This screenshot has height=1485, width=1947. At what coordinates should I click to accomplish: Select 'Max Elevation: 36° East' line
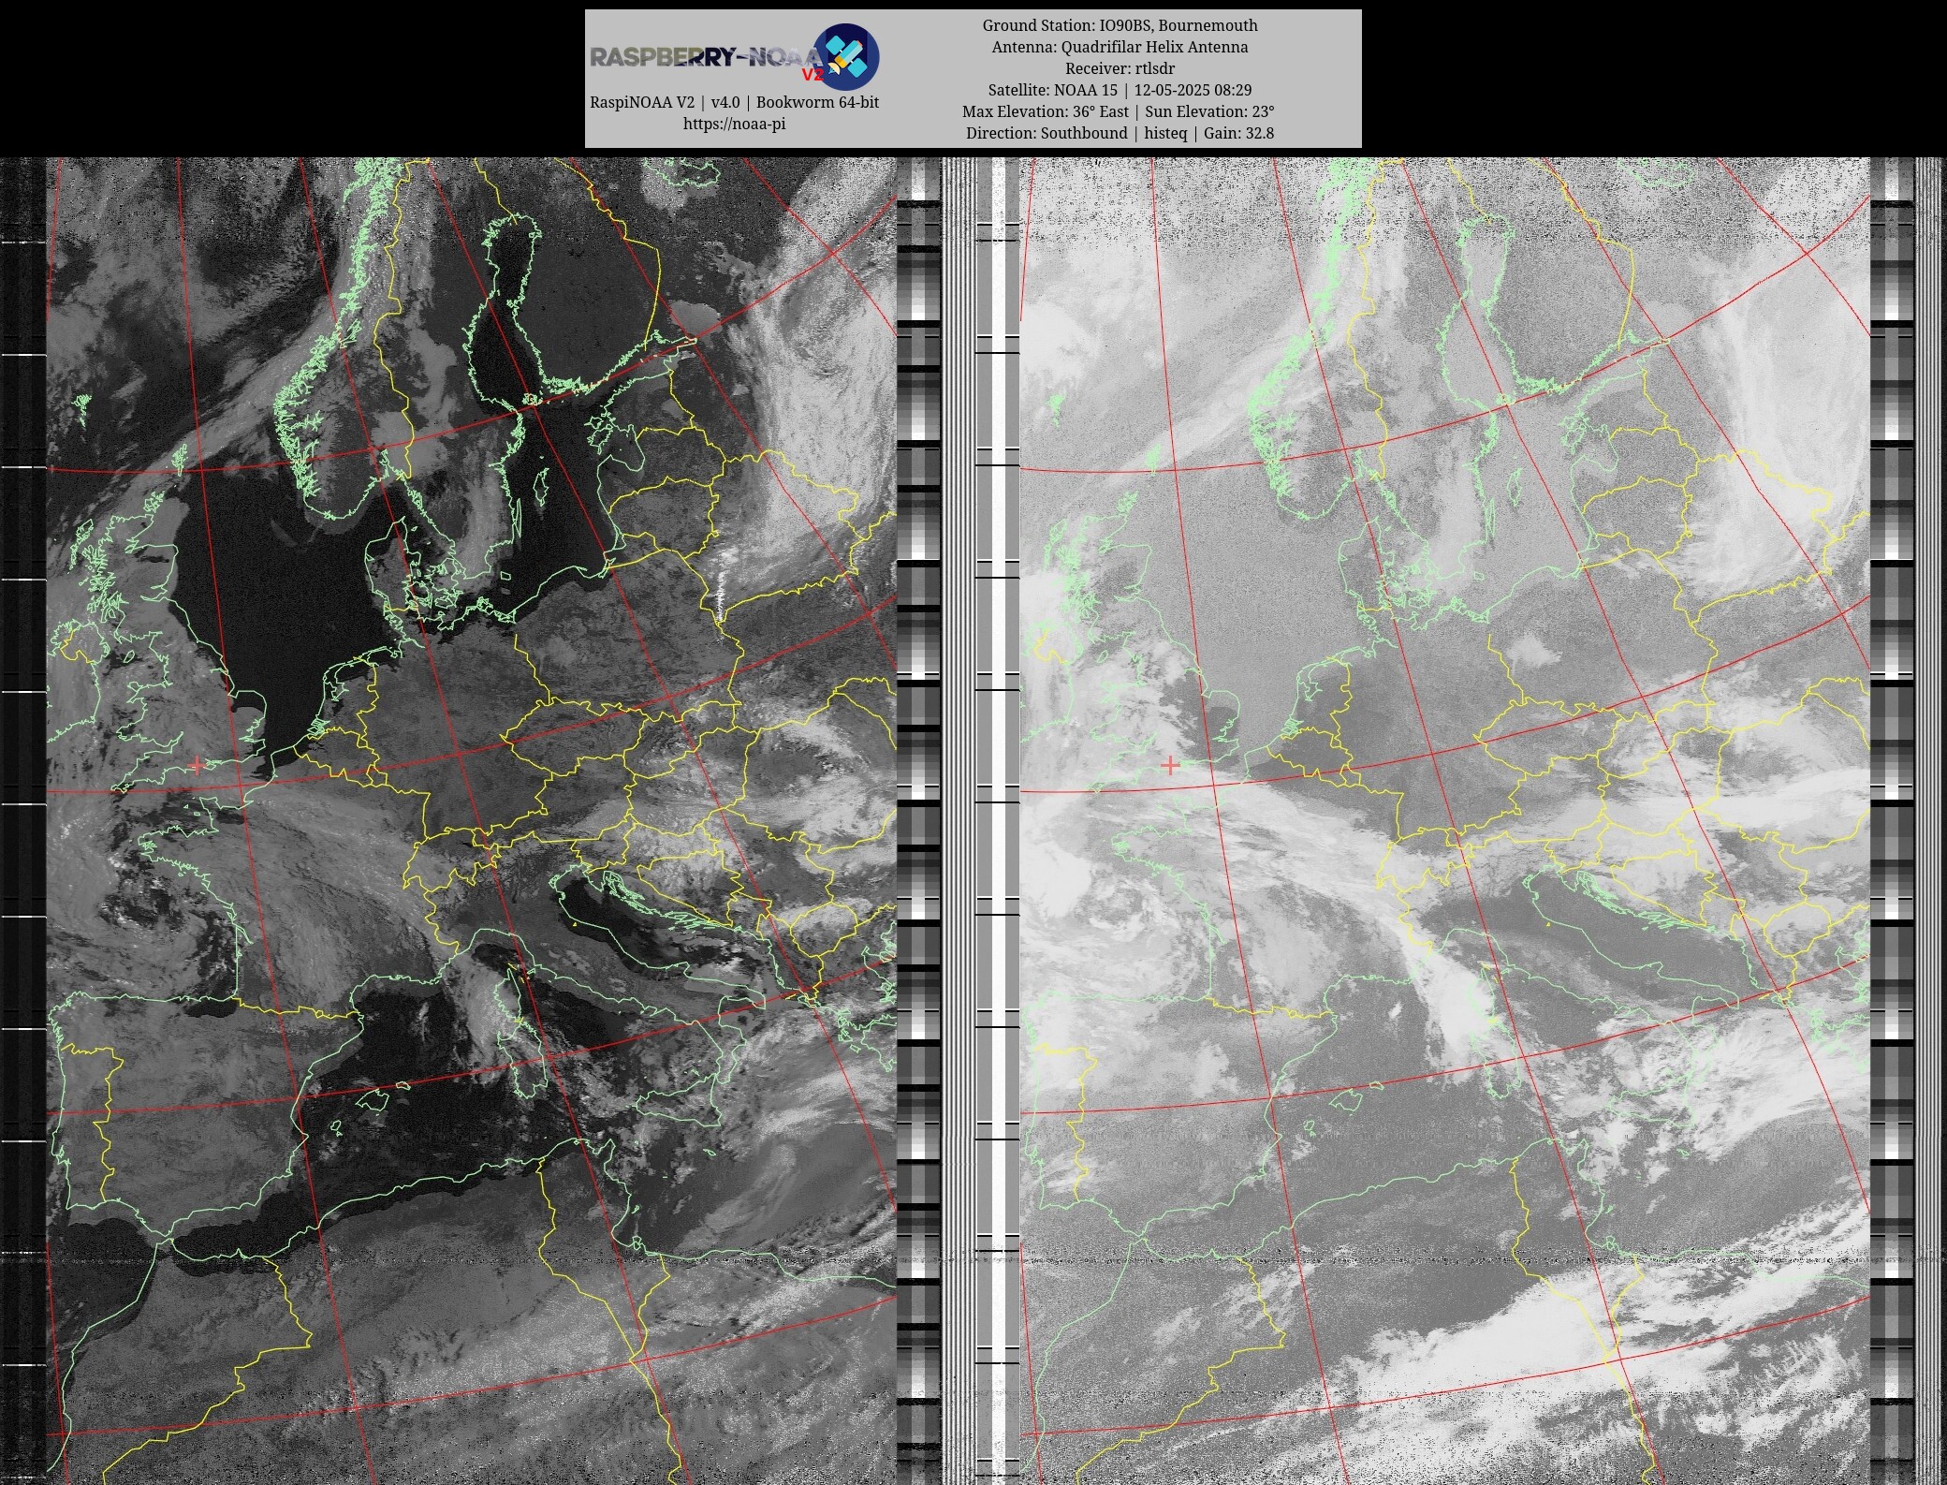[1119, 111]
